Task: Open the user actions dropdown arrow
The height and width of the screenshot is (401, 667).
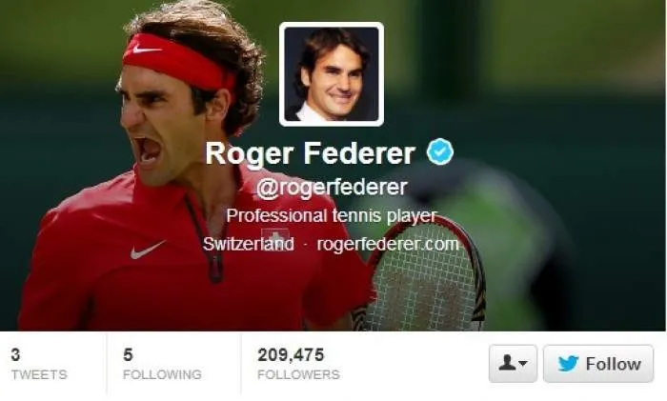Action: coord(523,364)
